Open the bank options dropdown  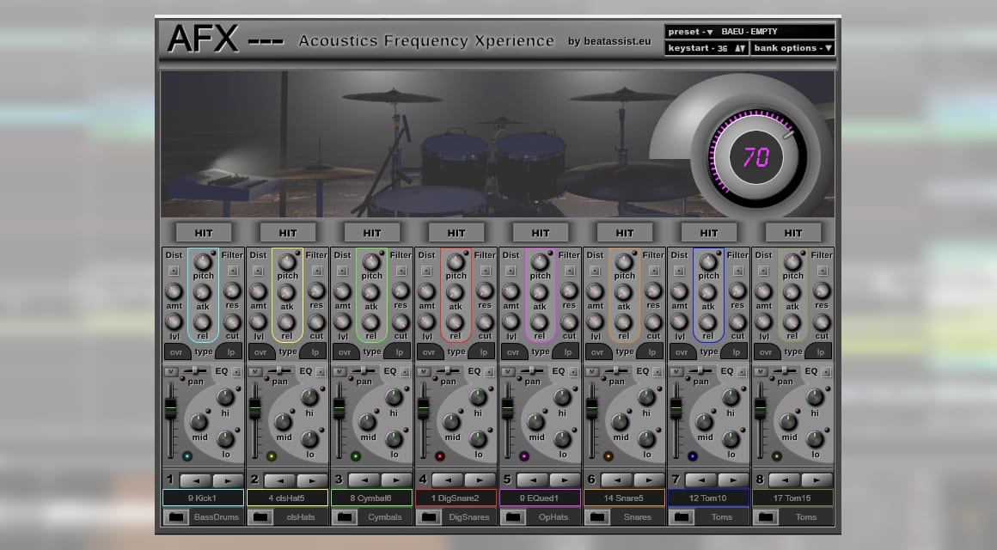coord(829,48)
